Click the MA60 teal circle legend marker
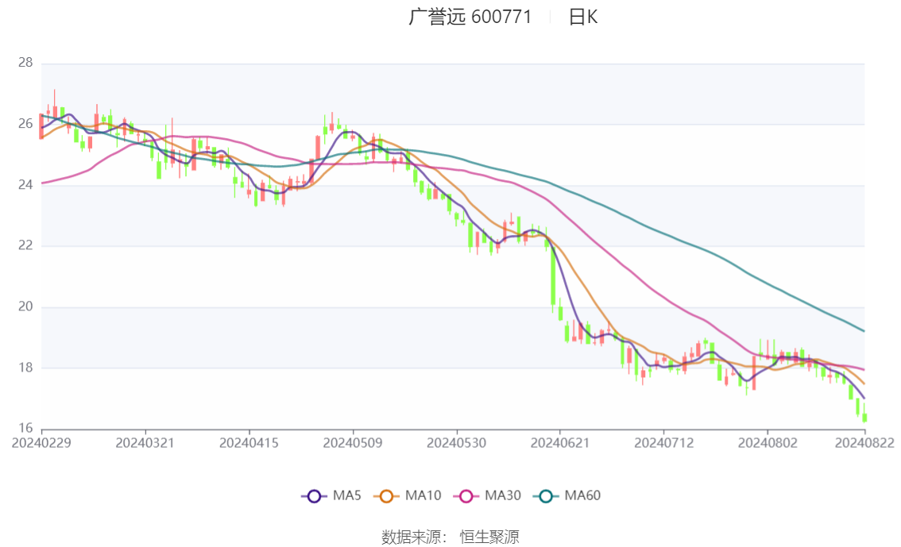This screenshot has width=901, height=547. click(547, 496)
